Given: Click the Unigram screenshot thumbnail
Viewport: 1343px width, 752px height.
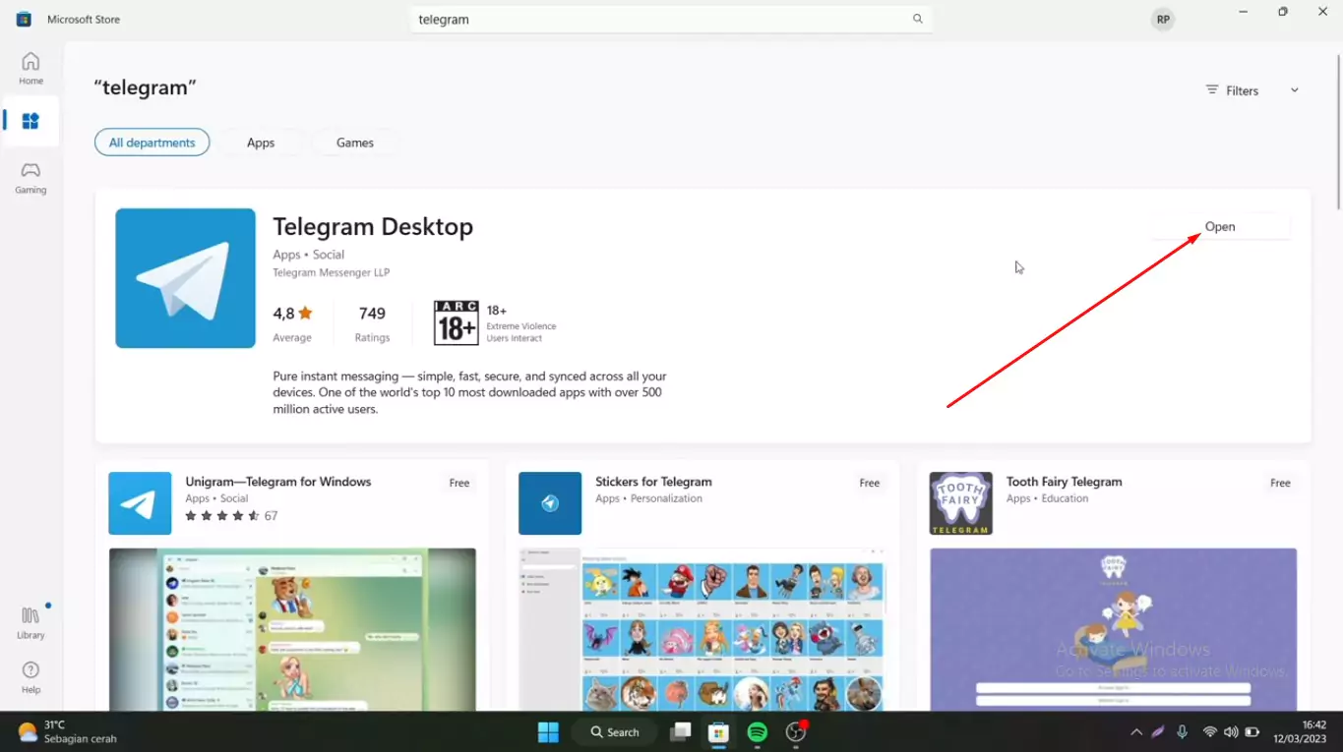Looking at the screenshot, I should tap(292, 629).
